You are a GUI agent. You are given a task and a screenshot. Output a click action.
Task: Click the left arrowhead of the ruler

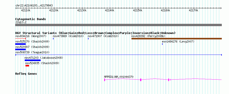click(x=16, y=8)
